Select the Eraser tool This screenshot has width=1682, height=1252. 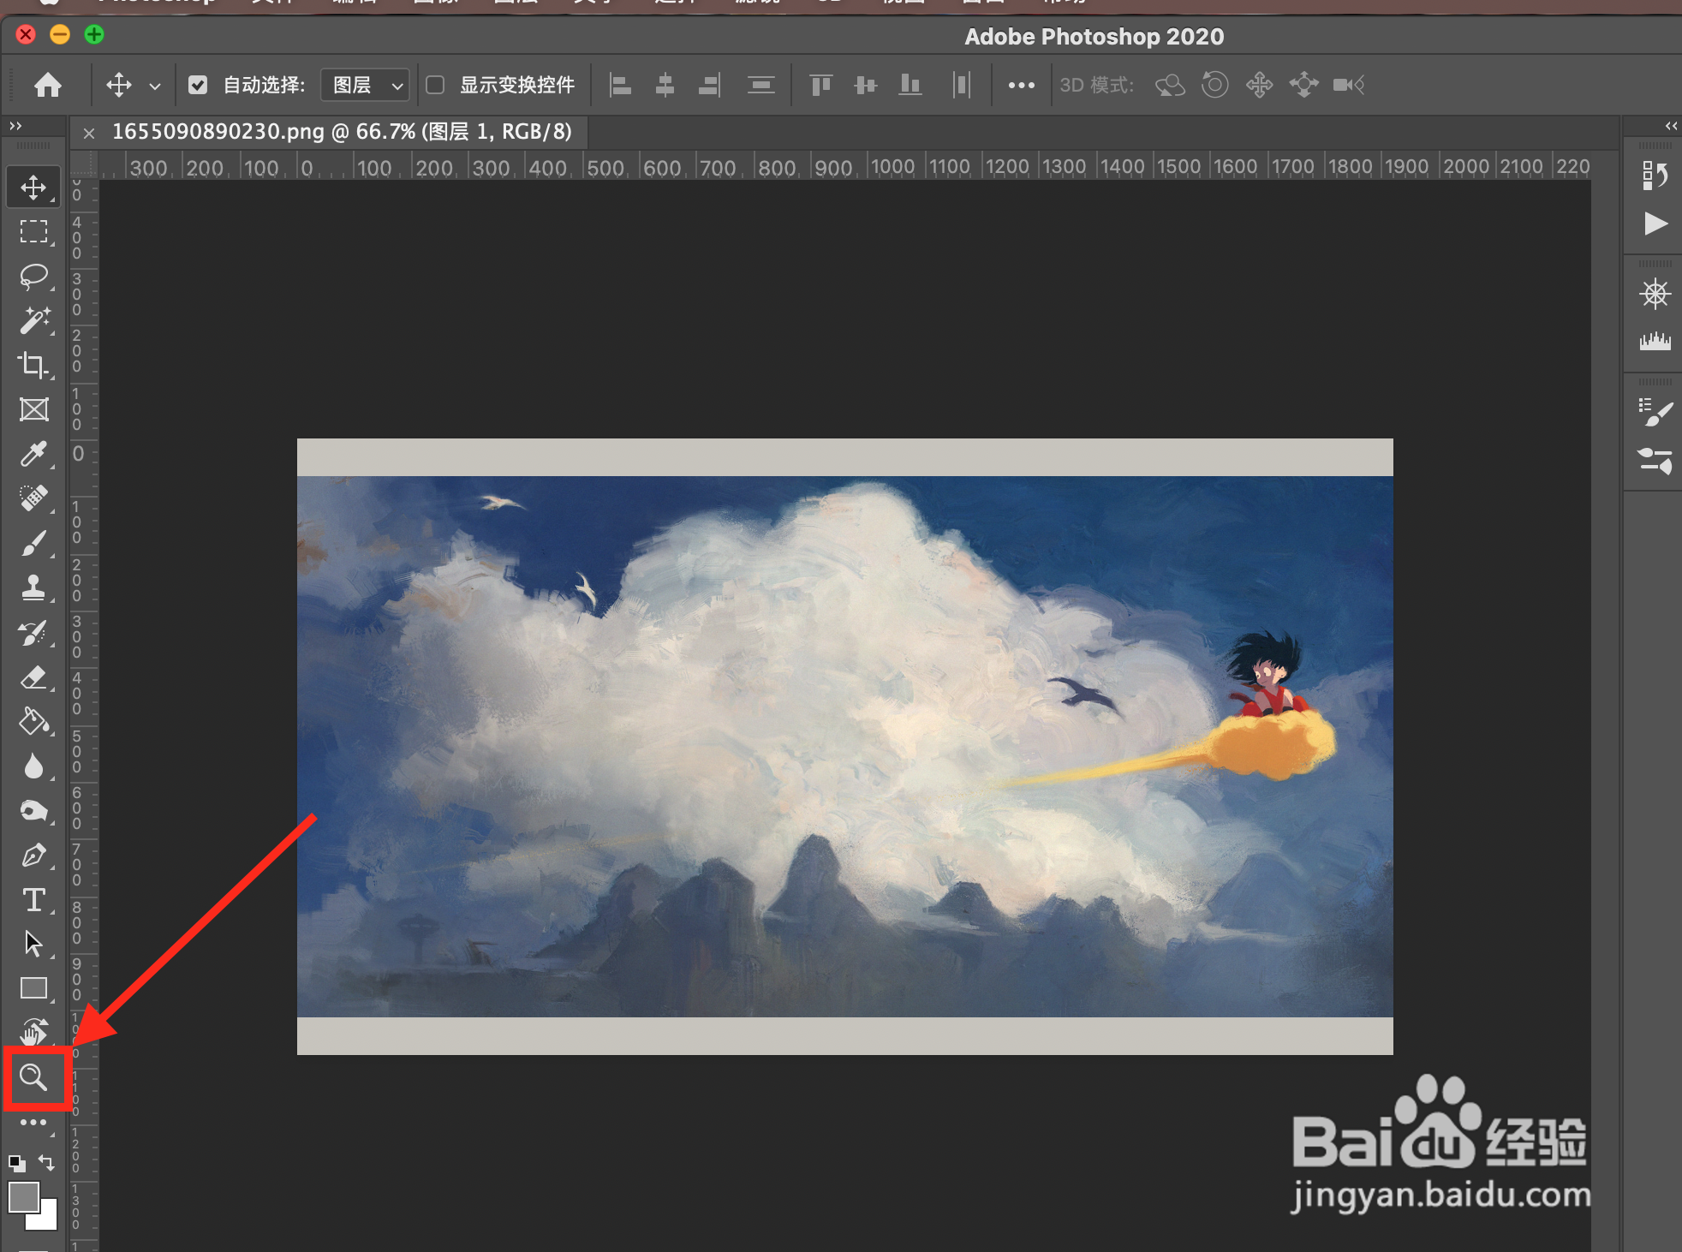(33, 677)
